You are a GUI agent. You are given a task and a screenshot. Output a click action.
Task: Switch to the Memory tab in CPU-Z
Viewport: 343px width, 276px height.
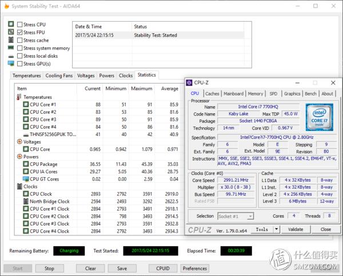[x=256, y=94]
